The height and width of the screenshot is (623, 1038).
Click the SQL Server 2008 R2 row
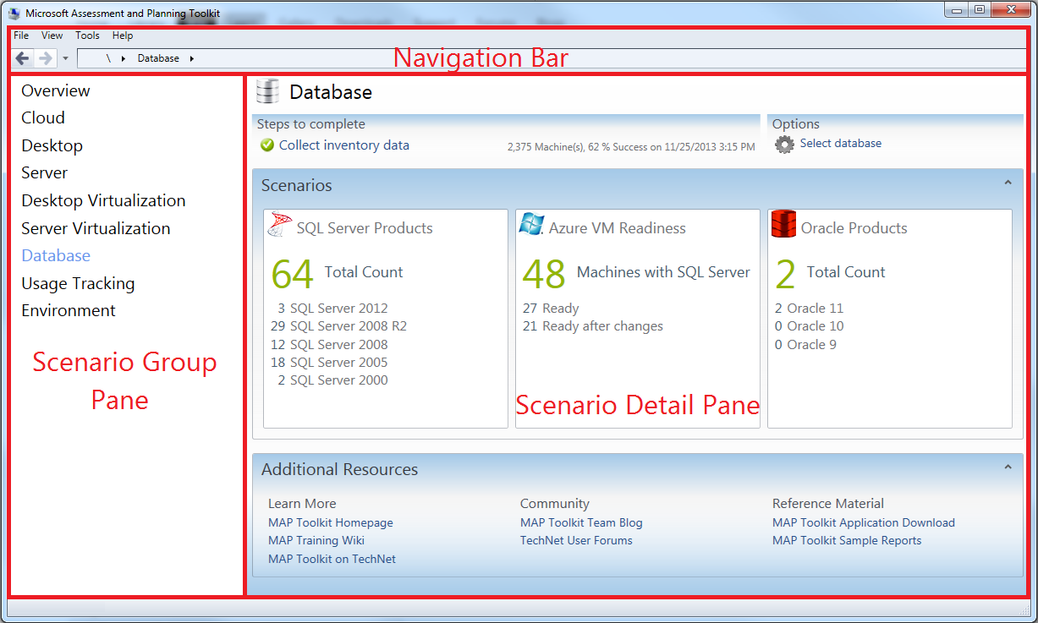click(338, 326)
